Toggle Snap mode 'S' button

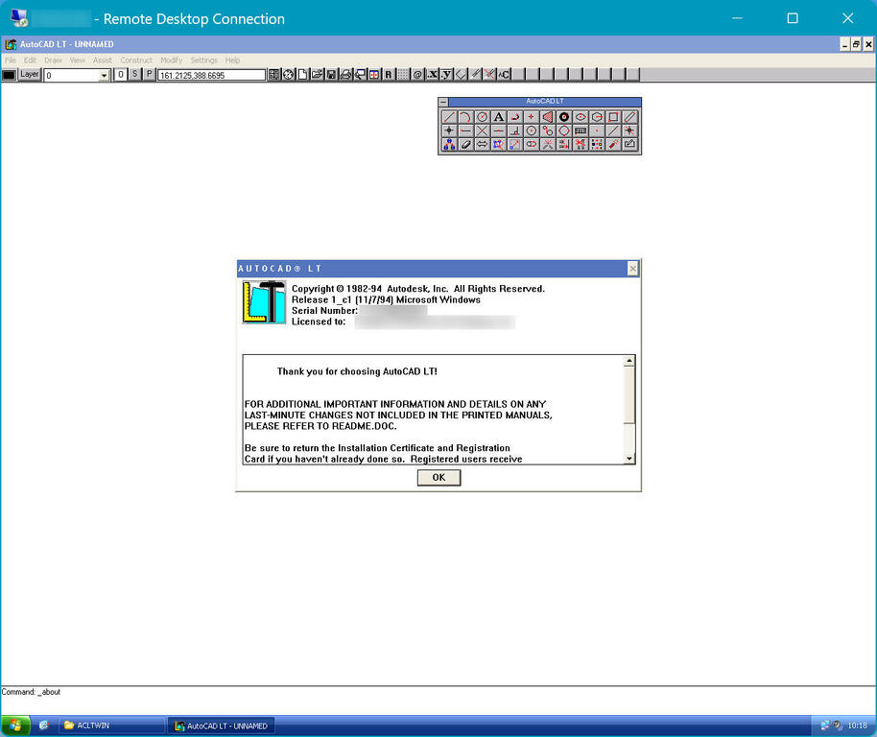134,74
